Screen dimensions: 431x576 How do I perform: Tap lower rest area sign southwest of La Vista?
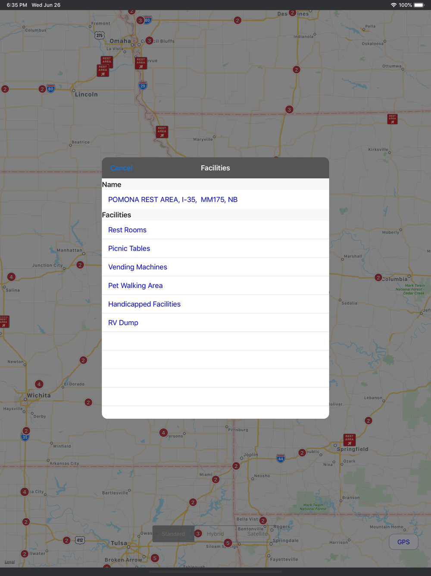point(103,70)
